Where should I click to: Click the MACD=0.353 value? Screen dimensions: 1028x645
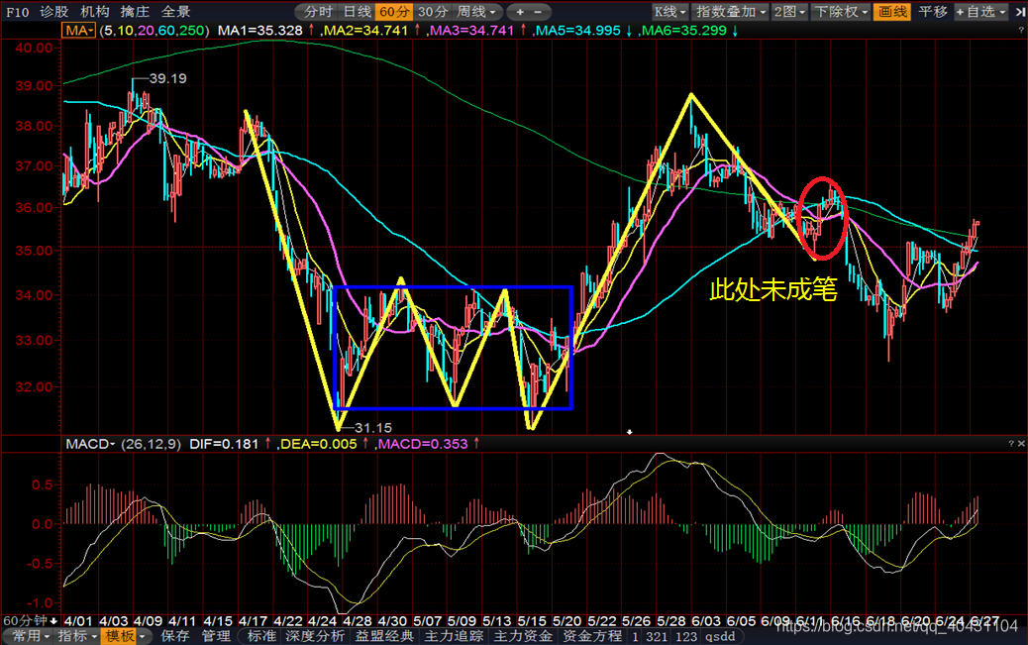423,444
